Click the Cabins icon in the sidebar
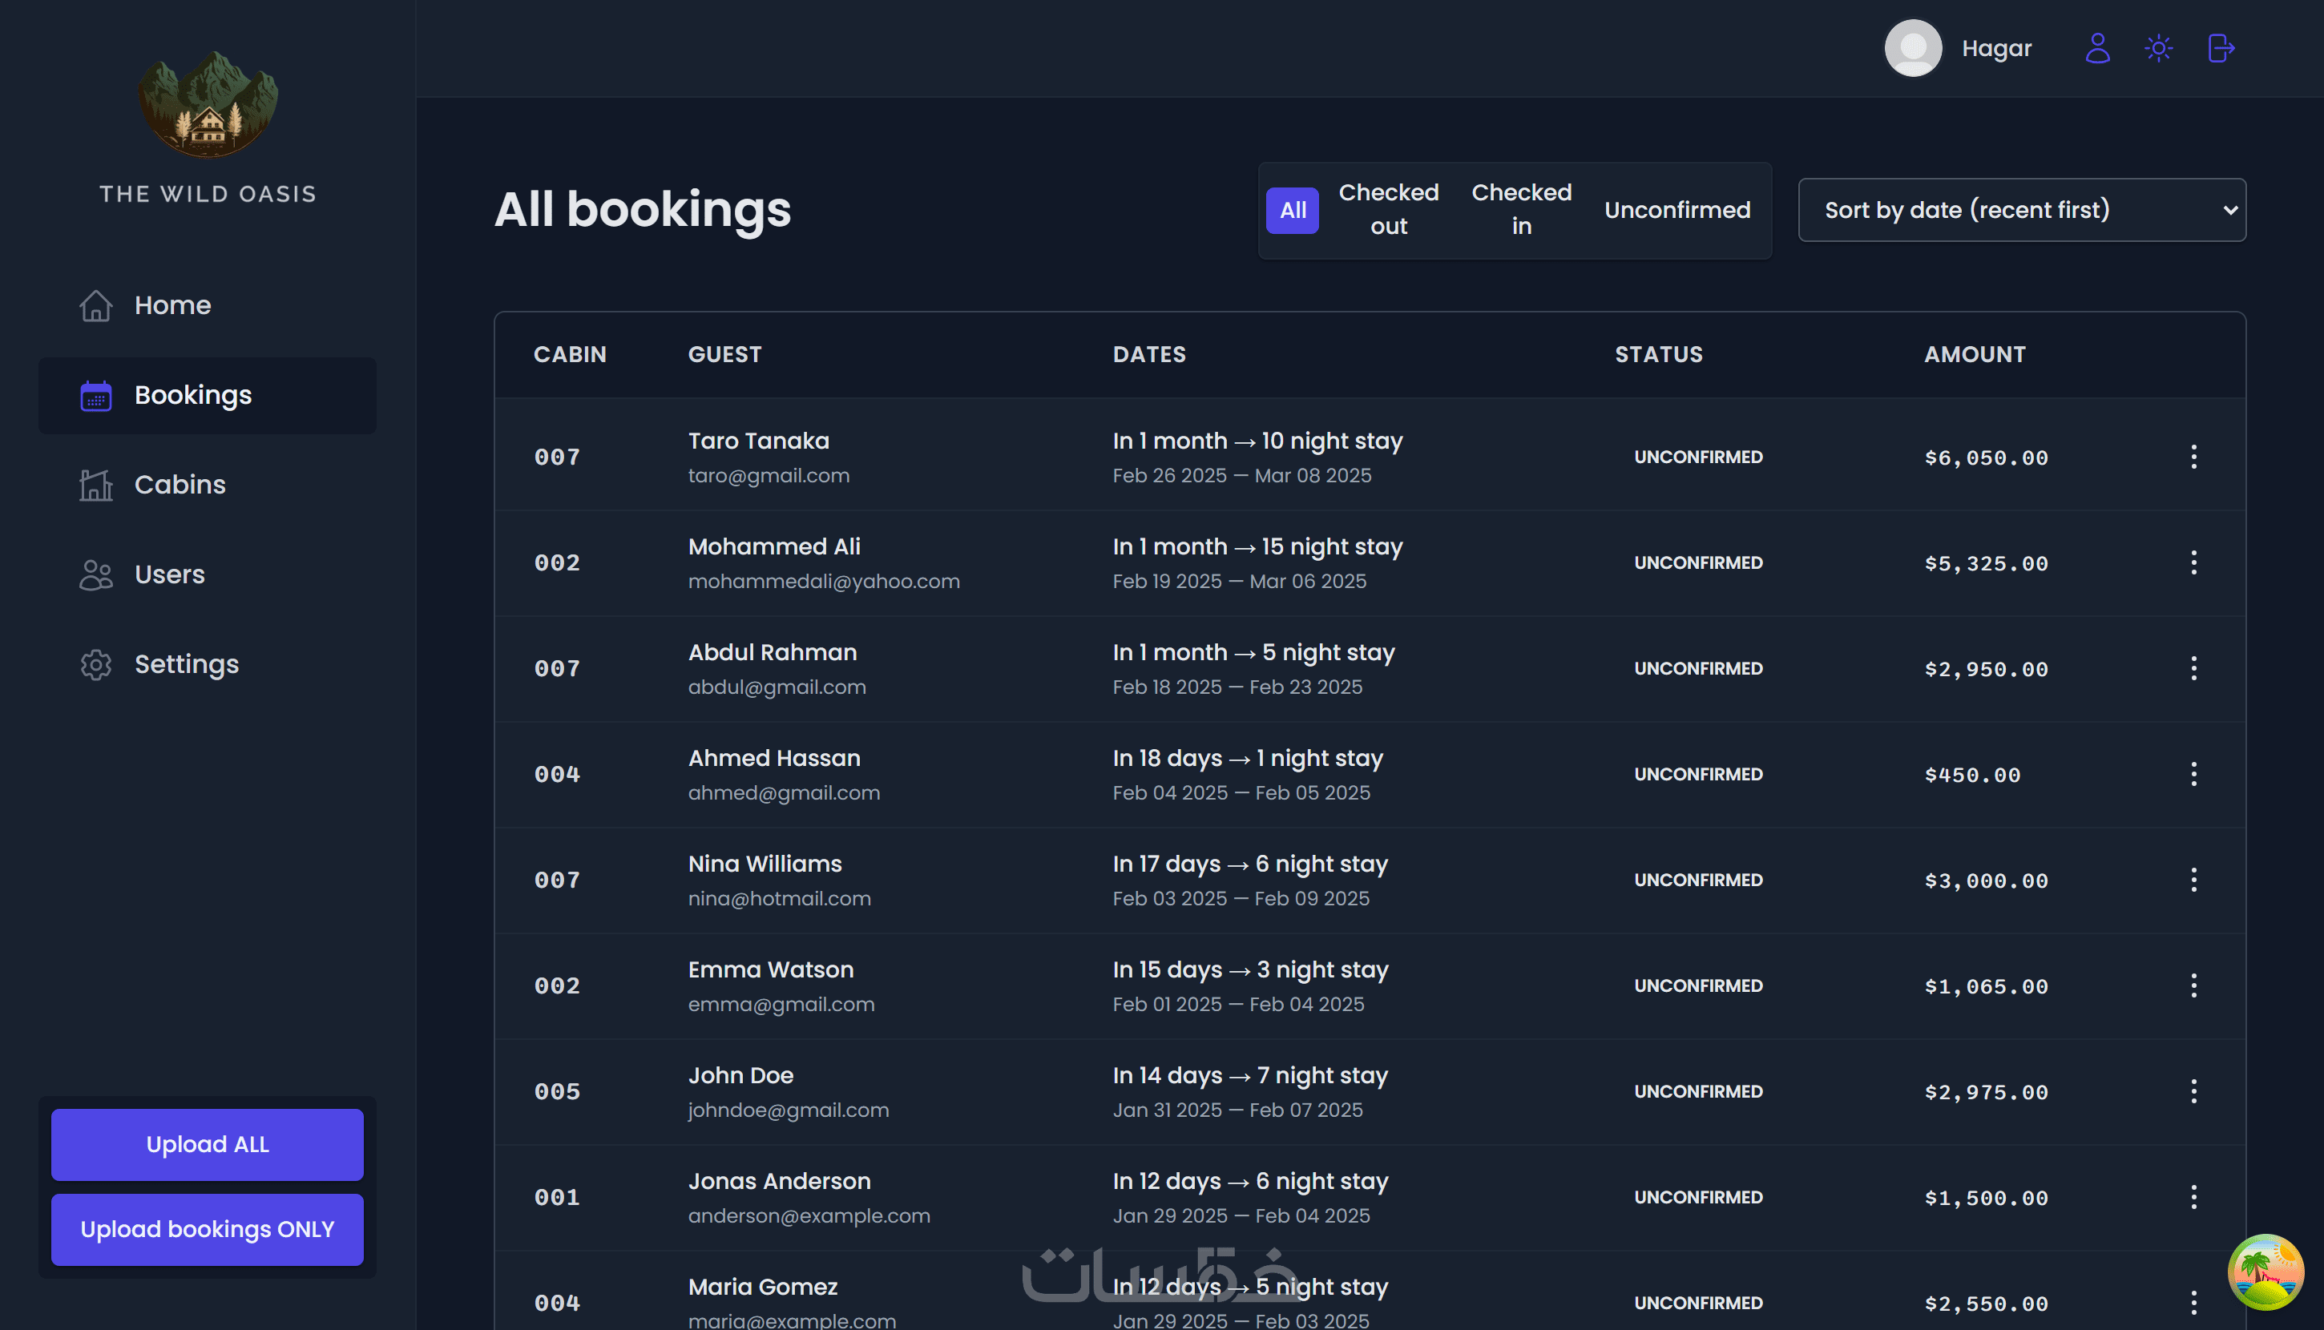 coord(96,485)
